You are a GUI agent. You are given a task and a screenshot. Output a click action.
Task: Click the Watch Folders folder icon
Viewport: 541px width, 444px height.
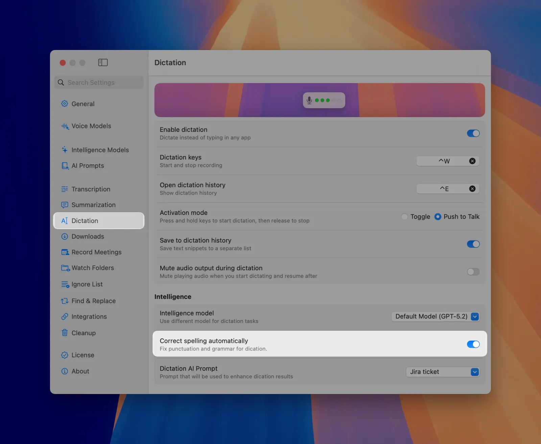(65, 268)
